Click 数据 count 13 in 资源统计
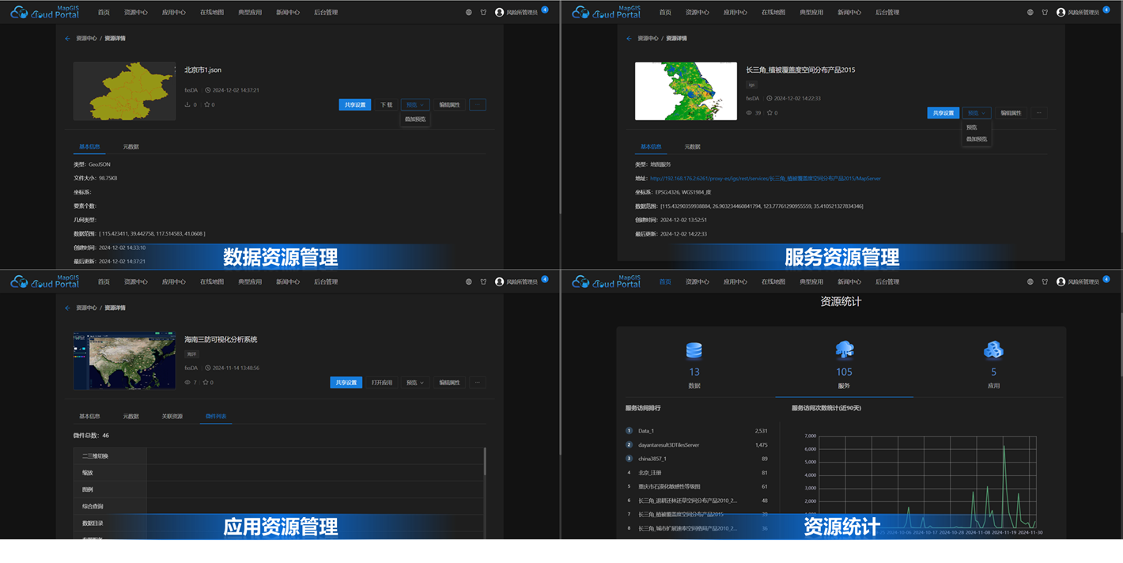Screen dimensions: 1123x563 [694, 372]
